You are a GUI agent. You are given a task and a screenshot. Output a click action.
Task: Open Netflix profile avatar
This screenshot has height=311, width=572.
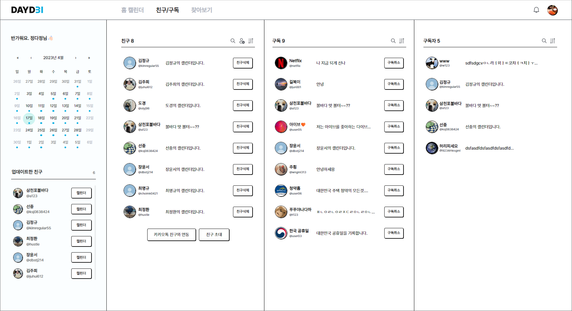coord(281,63)
